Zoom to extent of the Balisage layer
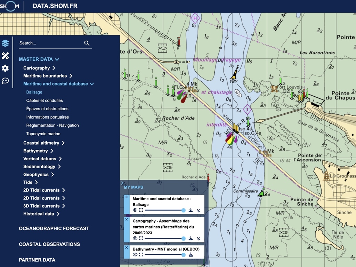The width and height of the screenshot is (356, 267). click(x=141, y=210)
